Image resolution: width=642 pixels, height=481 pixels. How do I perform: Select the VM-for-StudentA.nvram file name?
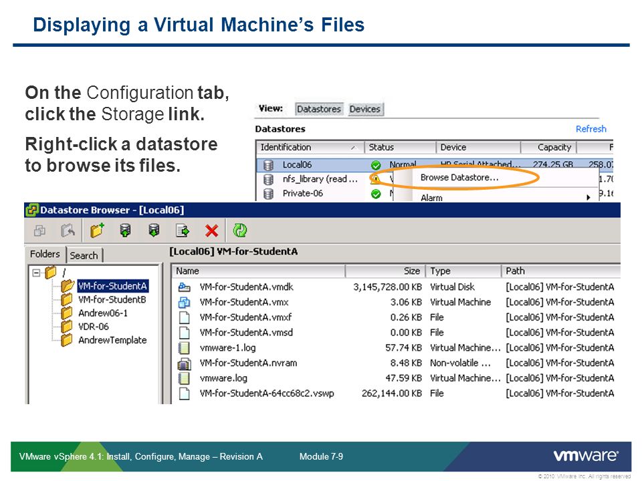coord(249,363)
